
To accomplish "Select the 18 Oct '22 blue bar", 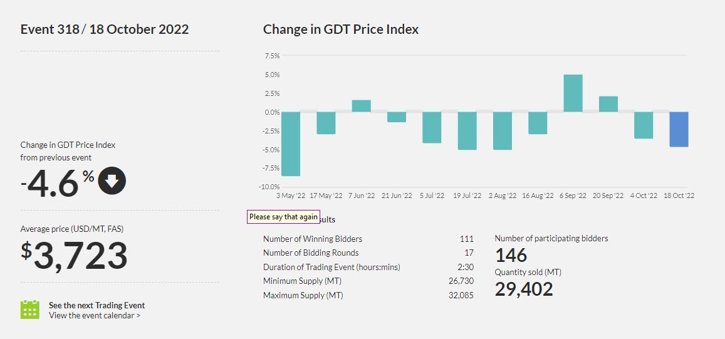I will (679, 129).
